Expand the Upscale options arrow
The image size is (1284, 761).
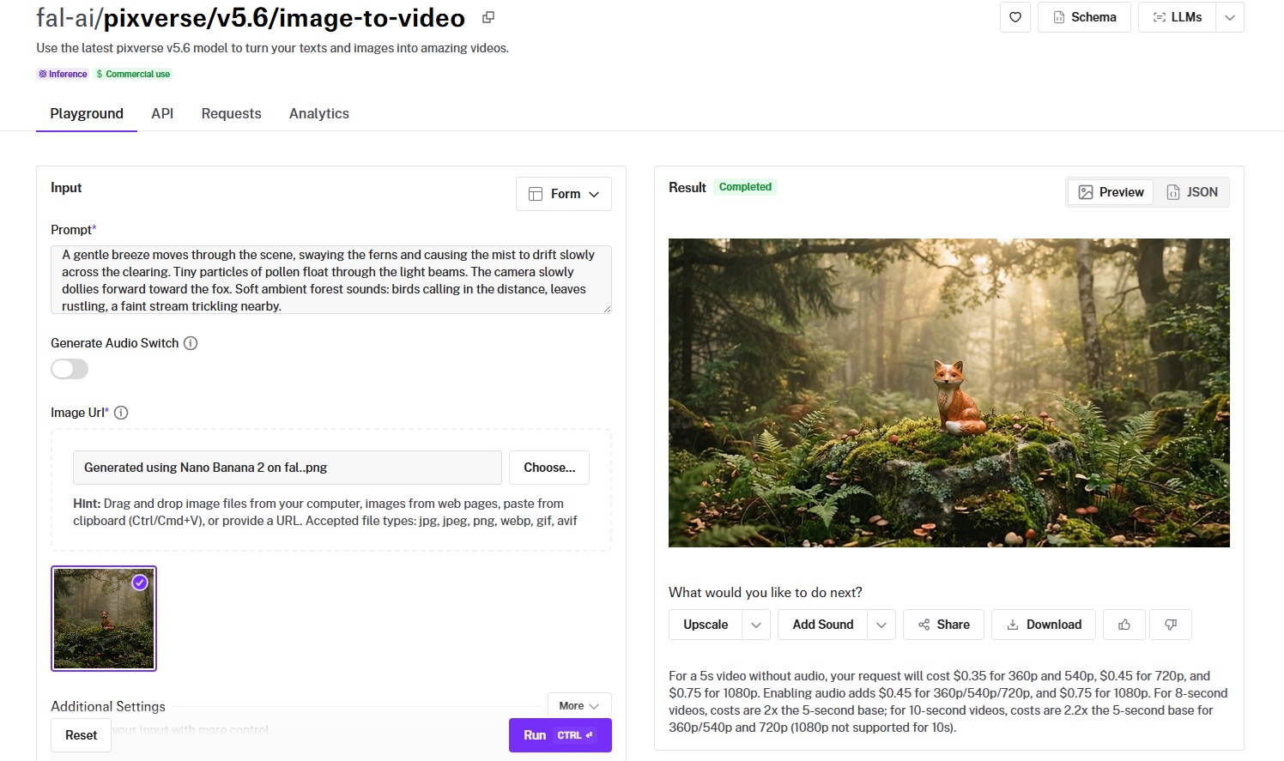[x=756, y=625]
